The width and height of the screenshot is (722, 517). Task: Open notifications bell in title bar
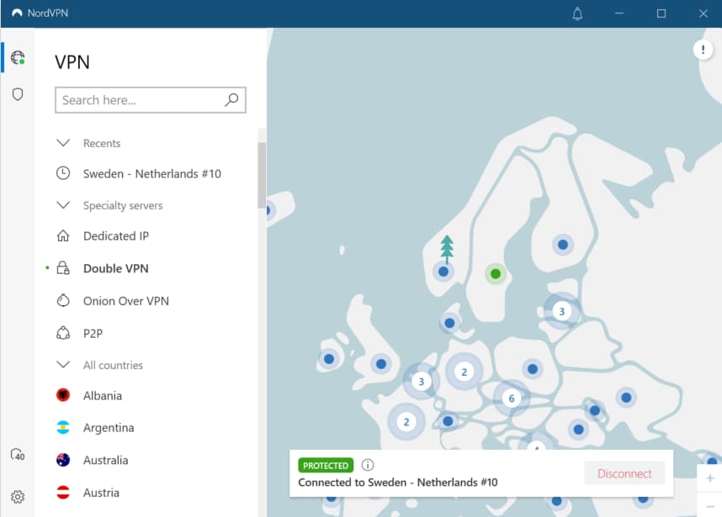(x=577, y=13)
